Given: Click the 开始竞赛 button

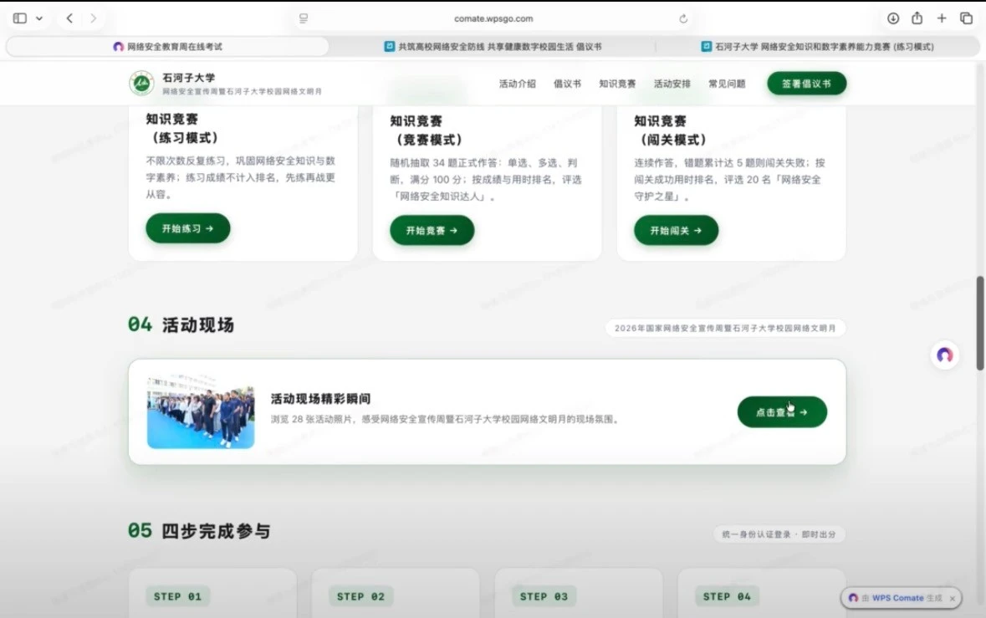Looking at the screenshot, I should [432, 230].
